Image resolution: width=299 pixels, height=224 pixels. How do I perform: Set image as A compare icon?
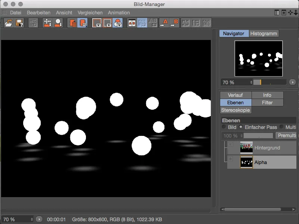click(x=164, y=23)
